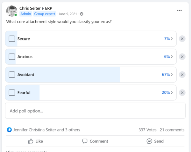Image resolution: width=191 pixels, height=152 pixels.
Task: Expand voters for Fearful 20%
Action: pyautogui.click(x=167, y=93)
